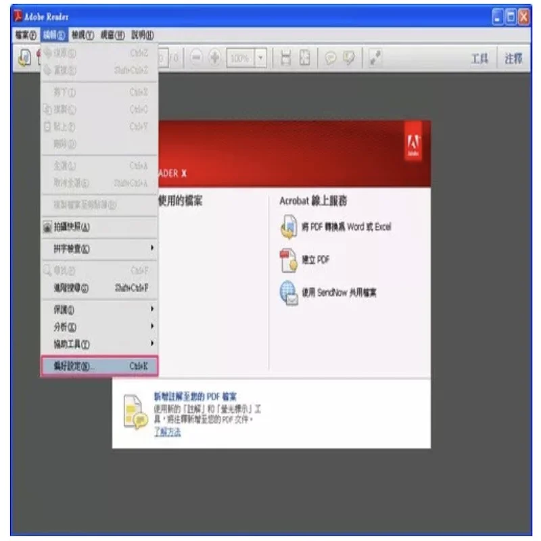Choose 進階搜尋 Shift+Ctrl+F menu entry
This screenshot has height=541, width=541.
pyautogui.click(x=99, y=288)
